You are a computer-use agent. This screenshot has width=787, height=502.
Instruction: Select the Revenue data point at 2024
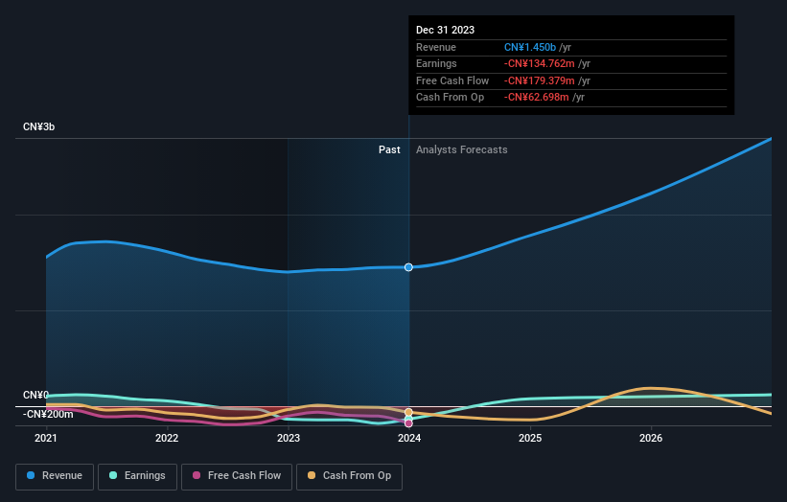[x=408, y=267]
